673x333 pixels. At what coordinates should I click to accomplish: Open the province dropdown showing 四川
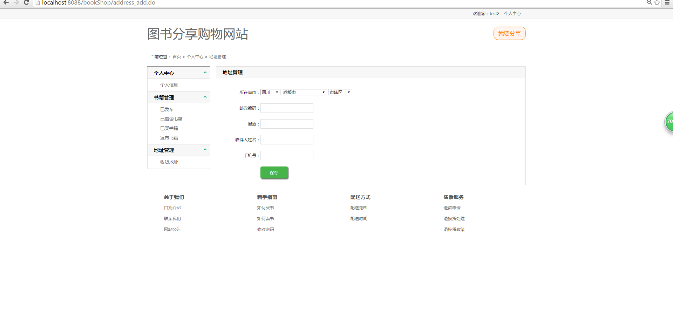coord(270,92)
